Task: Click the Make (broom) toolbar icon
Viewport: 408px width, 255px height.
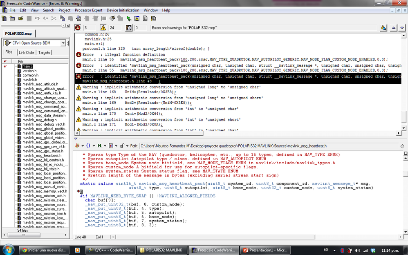Action: tap(112, 18)
